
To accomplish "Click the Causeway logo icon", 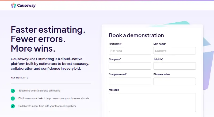I will click(x=14, y=5).
